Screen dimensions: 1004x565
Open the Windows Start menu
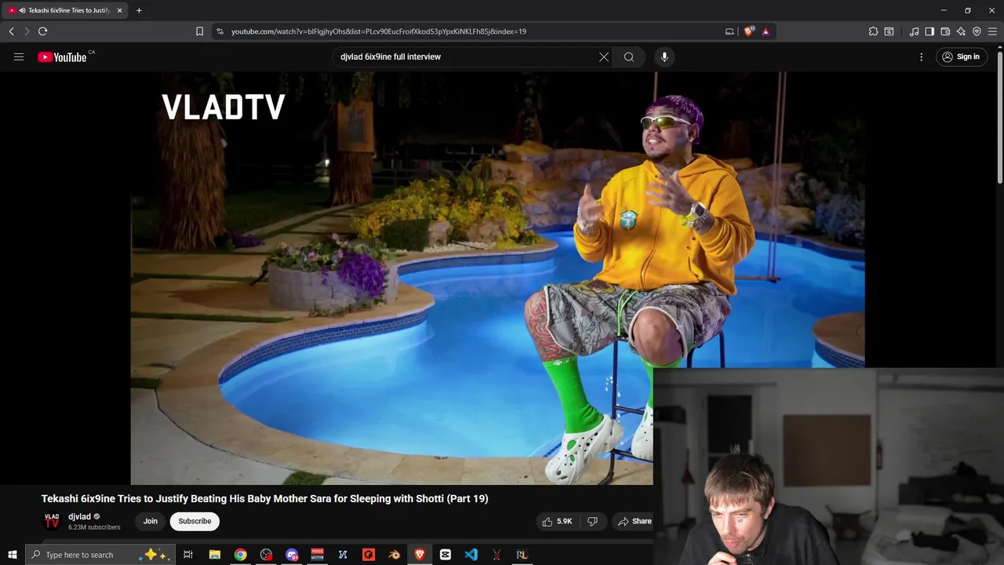(12, 555)
